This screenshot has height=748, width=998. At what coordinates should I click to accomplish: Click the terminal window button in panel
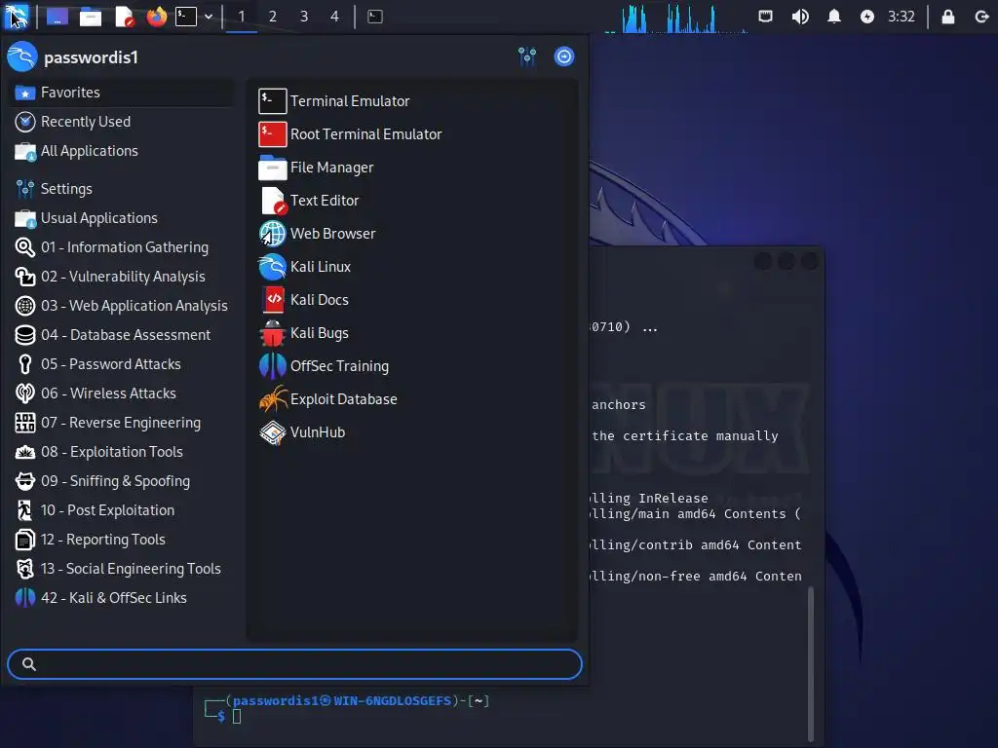(x=375, y=17)
